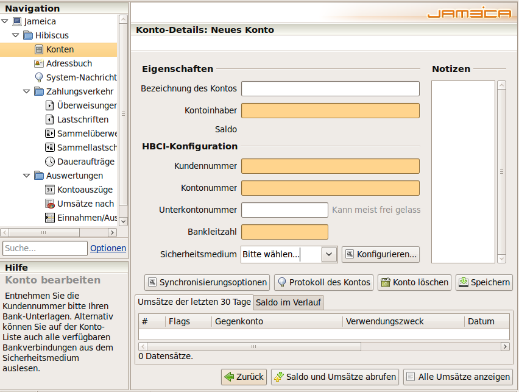The width and height of the screenshot is (519, 392).
Task: Click the navigation vertical scrollbar thumb
Action: click(x=123, y=113)
